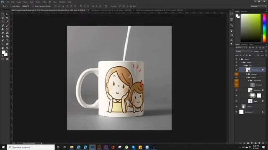Select the Quick Selection tool
Screen dimensions: 268x150
click(7, 18)
